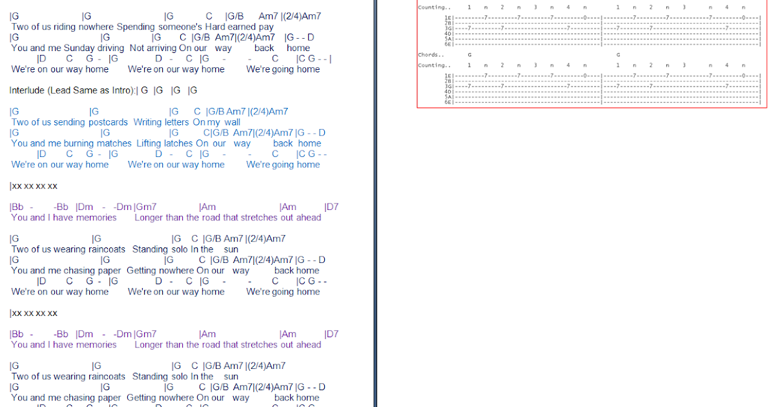Viewport: 775px width, 407px height.
Task: Click the "Writing letters On my wall" lyric
Action: pyautogui.click(x=187, y=121)
